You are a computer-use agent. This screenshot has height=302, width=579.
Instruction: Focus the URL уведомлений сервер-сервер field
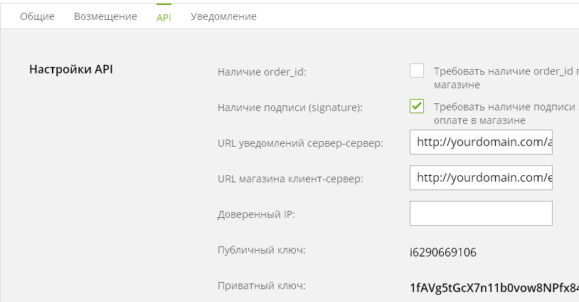pos(481,142)
